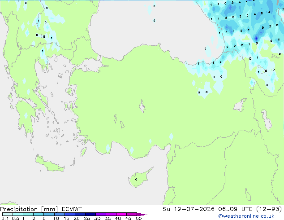The image size is (284, 220).
Task: Click the ECMWF model label
Action: pos(72,209)
